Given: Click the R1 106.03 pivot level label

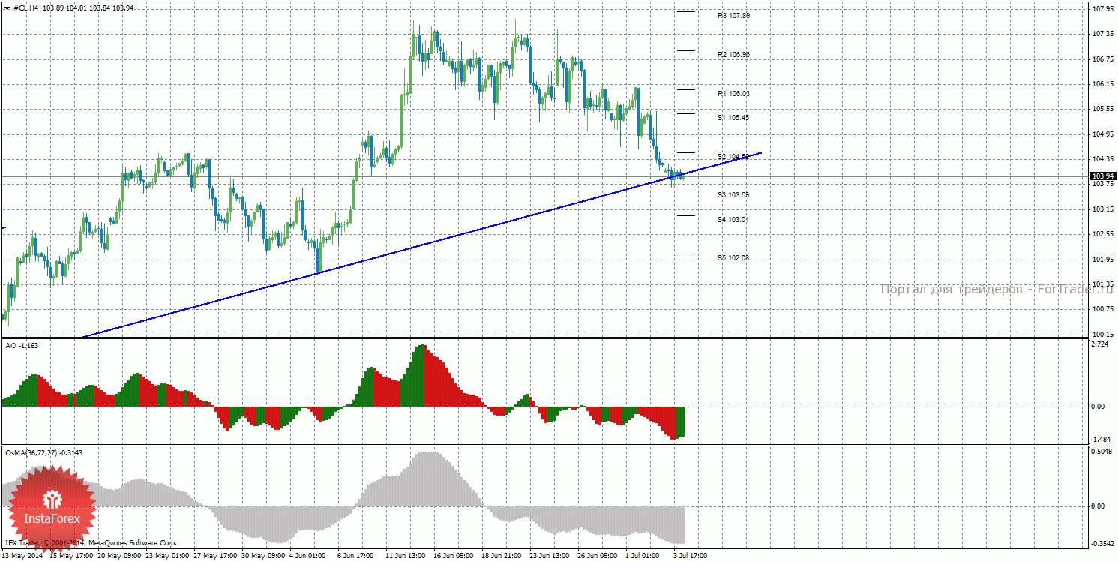Looking at the screenshot, I should [733, 94].
